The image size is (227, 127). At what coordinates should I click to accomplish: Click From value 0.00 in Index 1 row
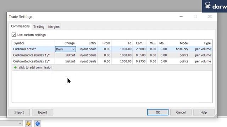(x=107, y=55)
